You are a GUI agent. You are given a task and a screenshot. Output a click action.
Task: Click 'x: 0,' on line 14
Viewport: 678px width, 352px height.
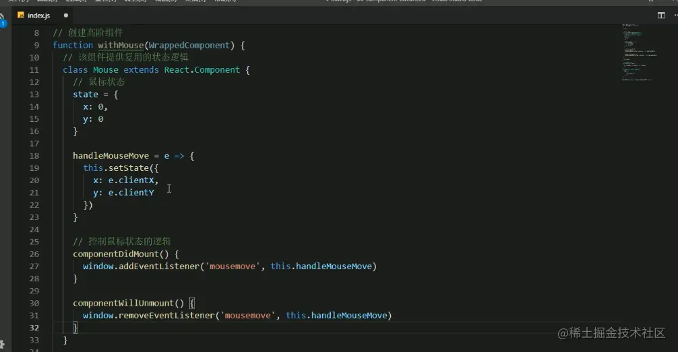(x=95, y=107)
